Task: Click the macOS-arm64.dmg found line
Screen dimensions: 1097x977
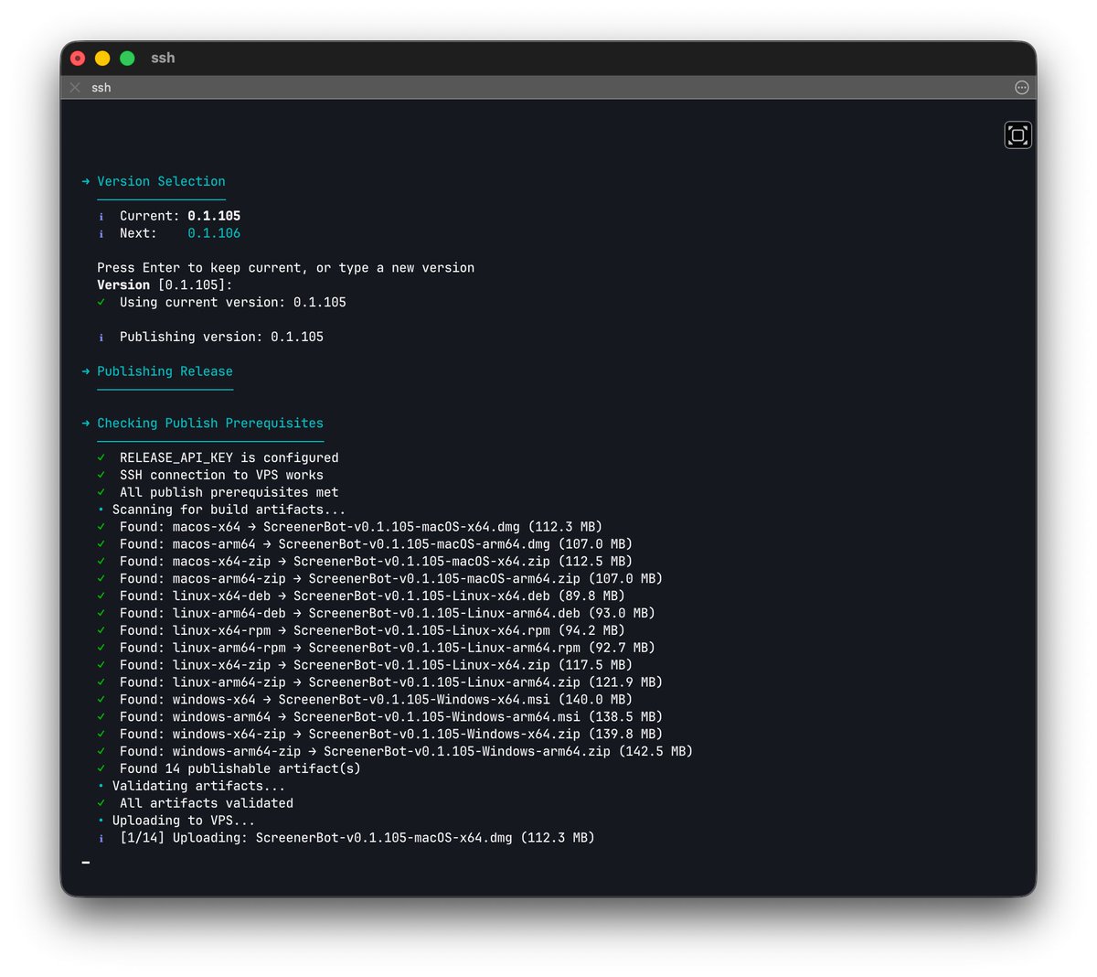Action: (376, 544)
